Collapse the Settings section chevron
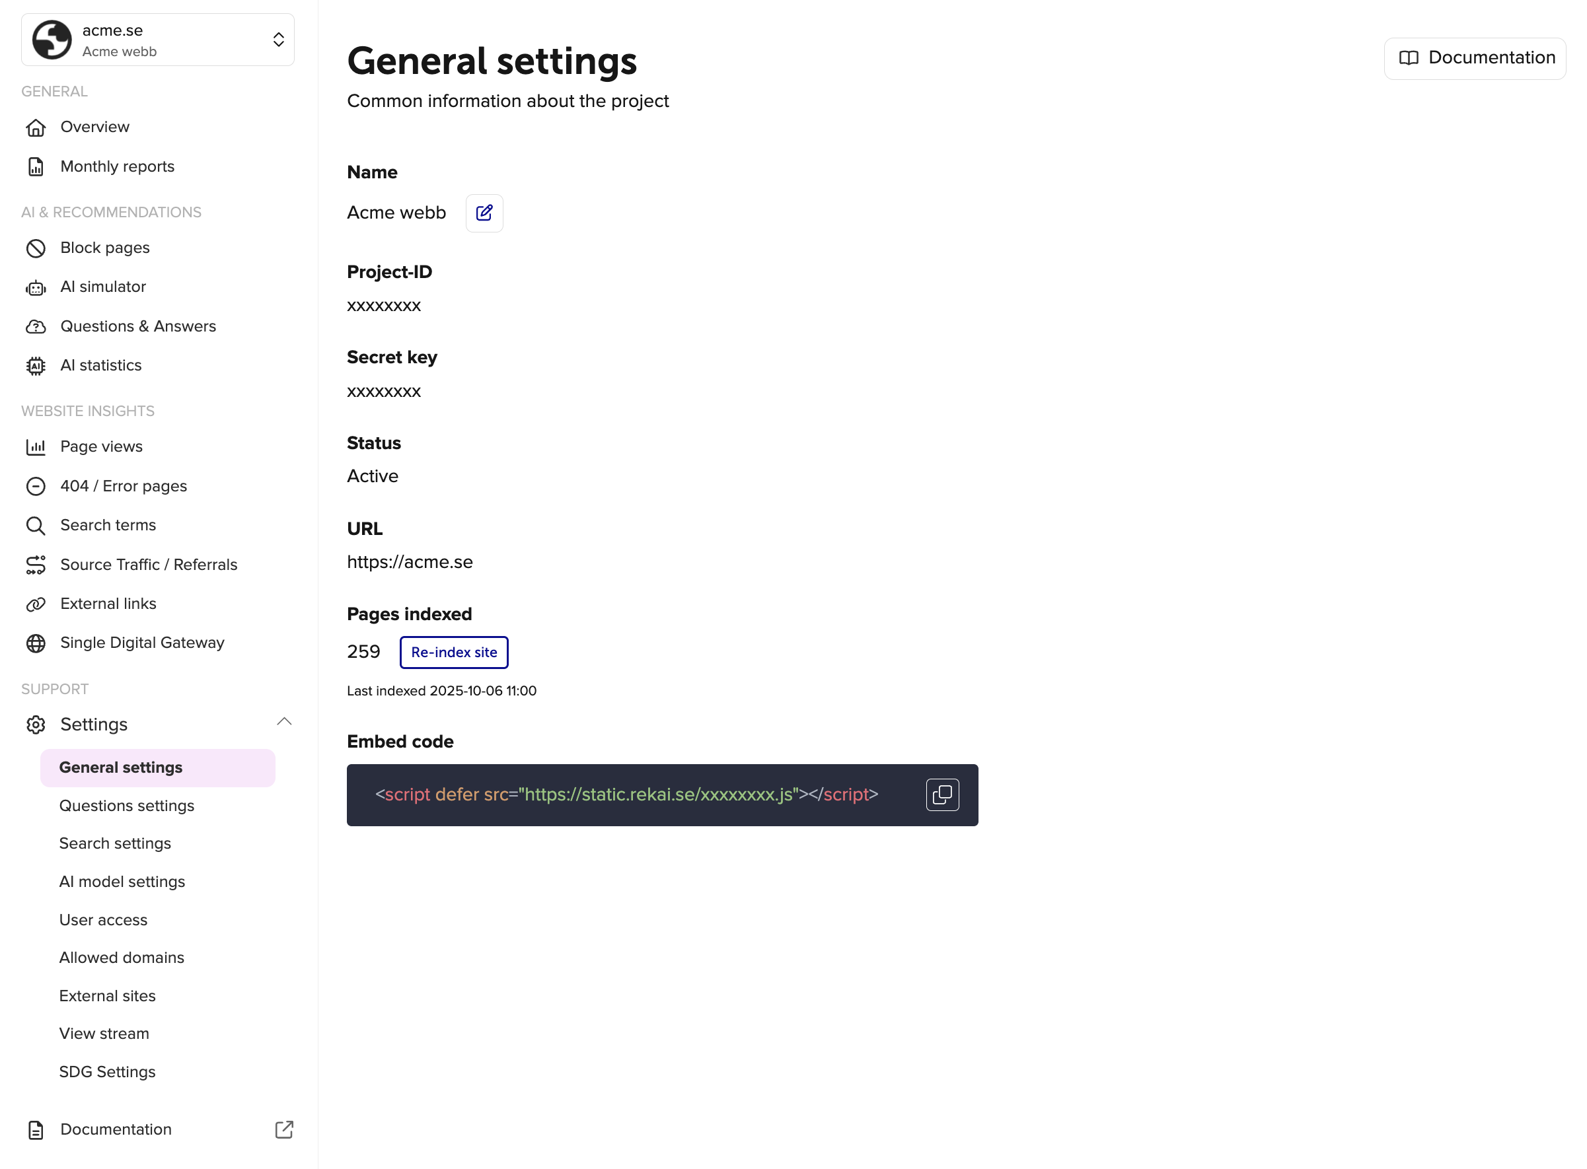 tap(284, 722)
